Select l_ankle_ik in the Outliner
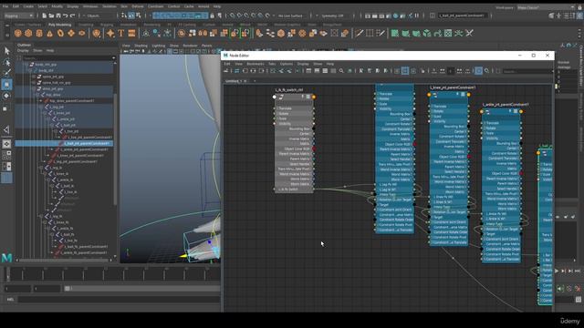584x328 pixels. (65, 180)
